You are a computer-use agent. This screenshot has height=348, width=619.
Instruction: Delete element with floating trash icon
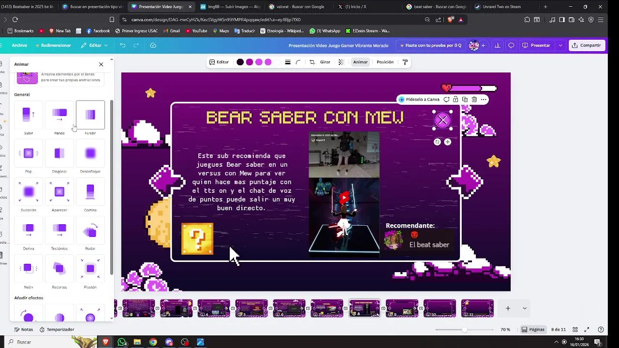(x=474, y=100)
